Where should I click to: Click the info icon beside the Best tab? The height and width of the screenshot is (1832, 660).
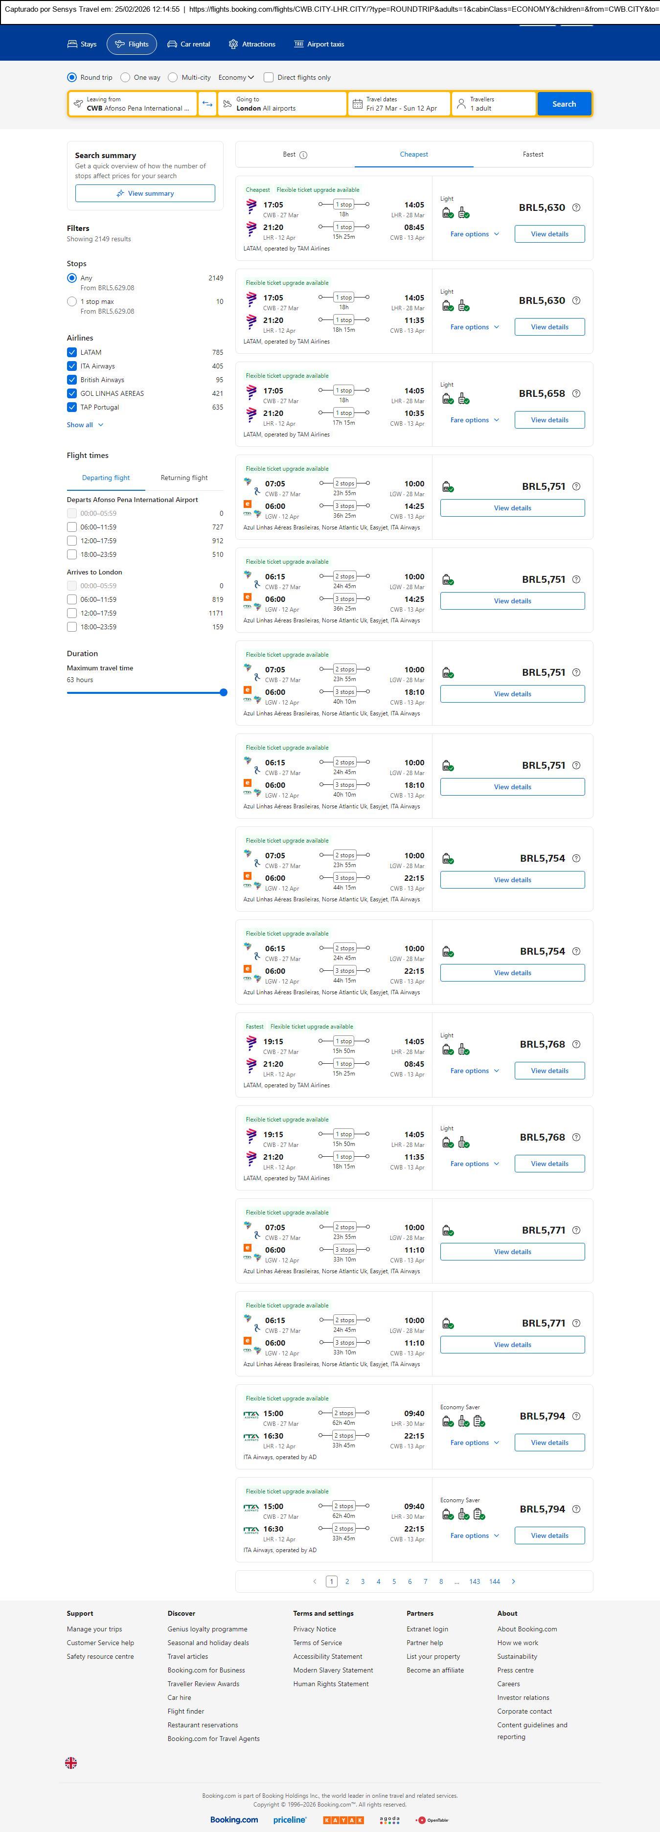(x=304, y=155)
